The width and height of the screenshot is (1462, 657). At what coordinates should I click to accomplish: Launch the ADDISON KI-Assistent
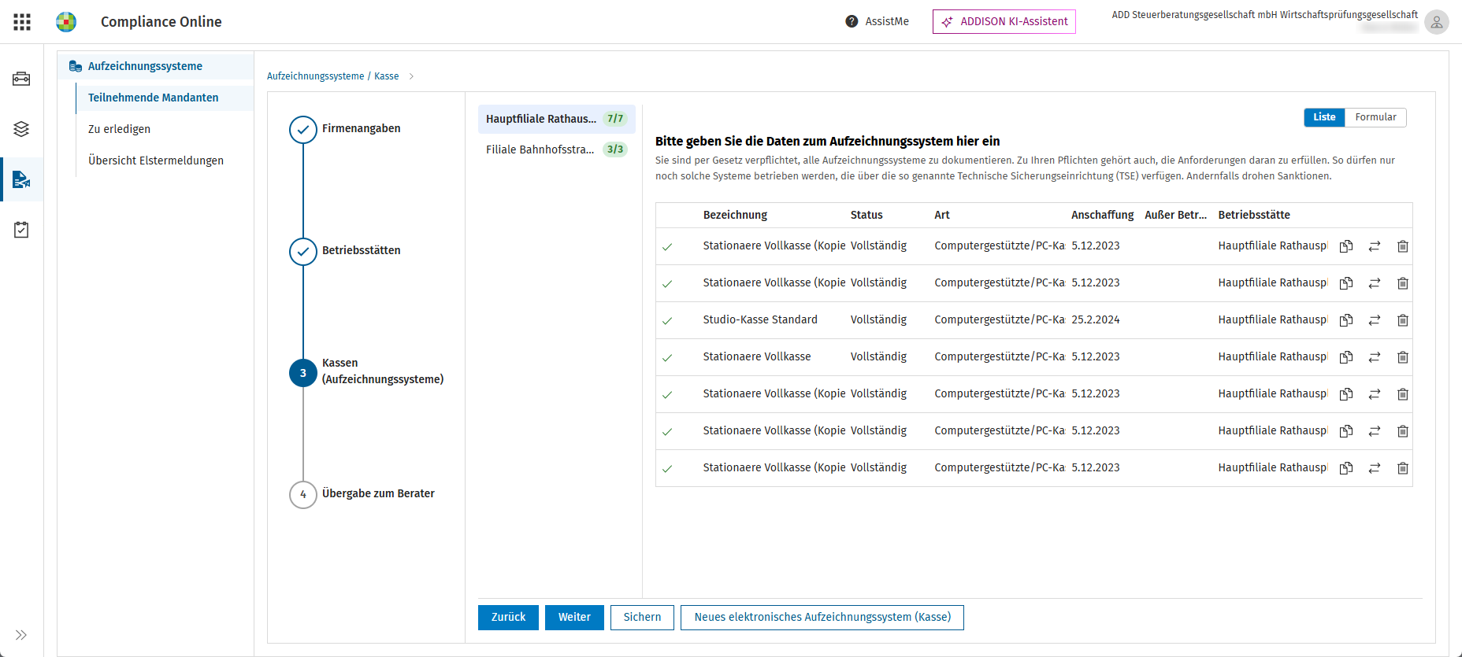coord(1004,22)
